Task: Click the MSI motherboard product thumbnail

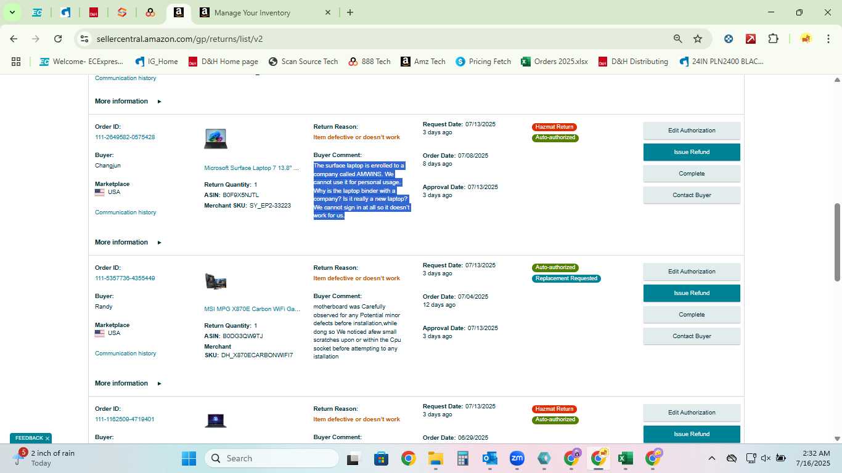Action: (x=216, y=281)
